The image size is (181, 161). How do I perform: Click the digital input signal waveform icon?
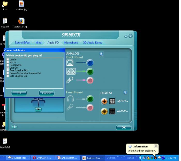tap(123, 111)
